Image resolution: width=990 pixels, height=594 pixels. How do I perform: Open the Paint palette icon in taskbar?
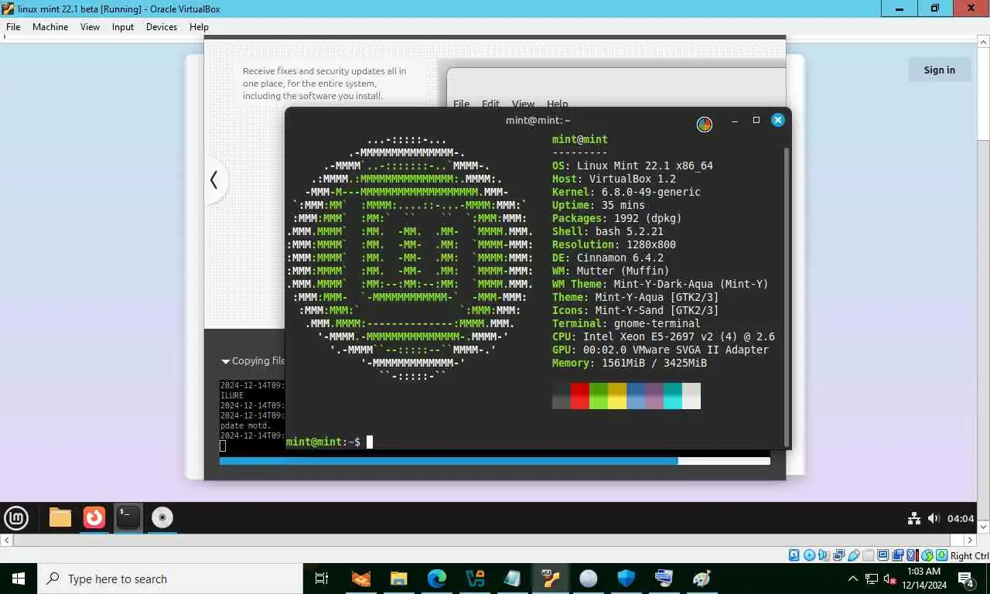(x=702, y=579)
